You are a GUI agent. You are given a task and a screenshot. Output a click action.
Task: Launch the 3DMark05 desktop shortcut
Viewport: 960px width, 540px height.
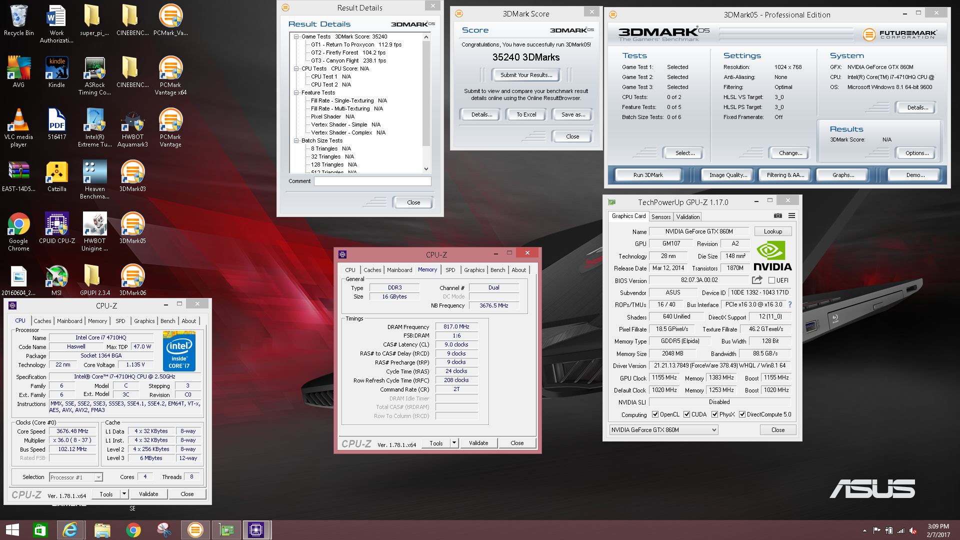pos(132,228)
